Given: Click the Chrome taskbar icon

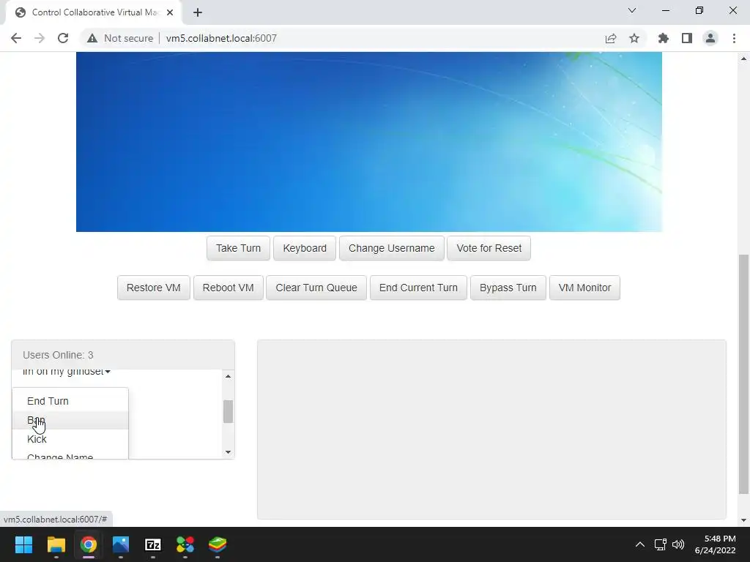Looking at the screenshot, I should 89,544.
